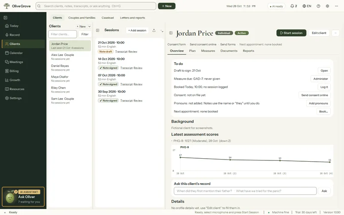Open the help question mark icon

point(318,6)
